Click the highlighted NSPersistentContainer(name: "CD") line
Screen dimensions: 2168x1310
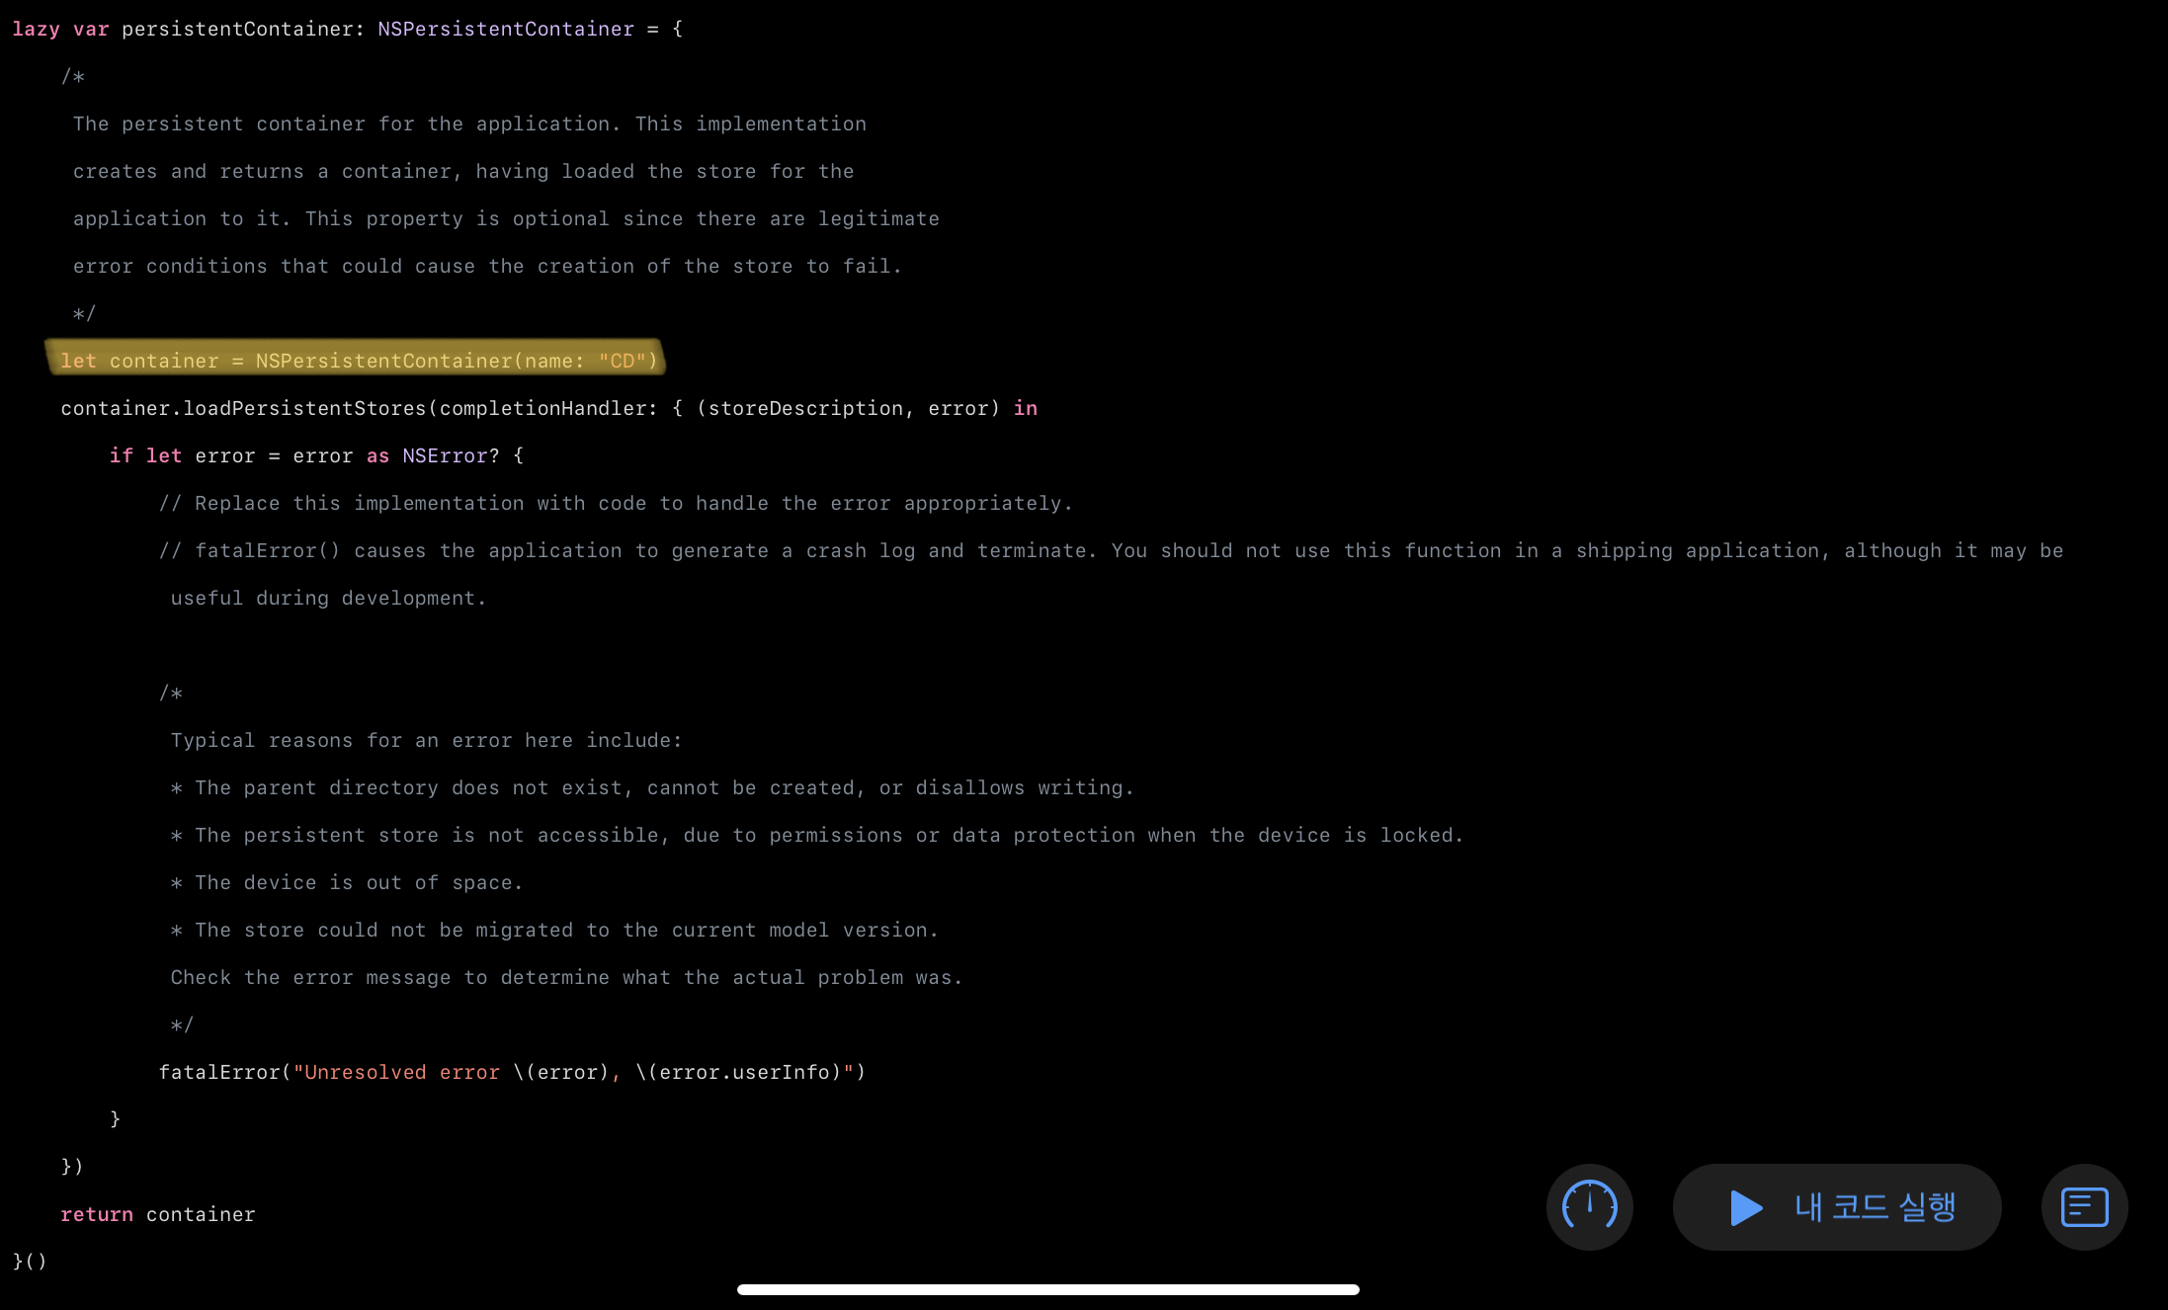(x=356, y=361)
